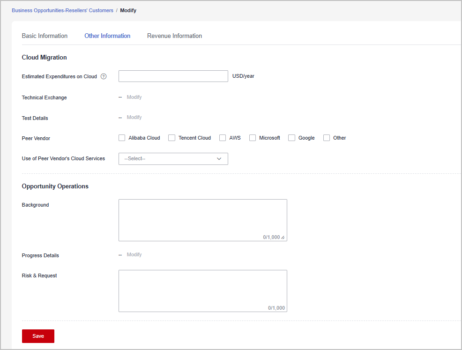The height and width of the screenshot is (350, 462).
Task: Check the Alibaba Cloud checkbox
Action: 122,138
